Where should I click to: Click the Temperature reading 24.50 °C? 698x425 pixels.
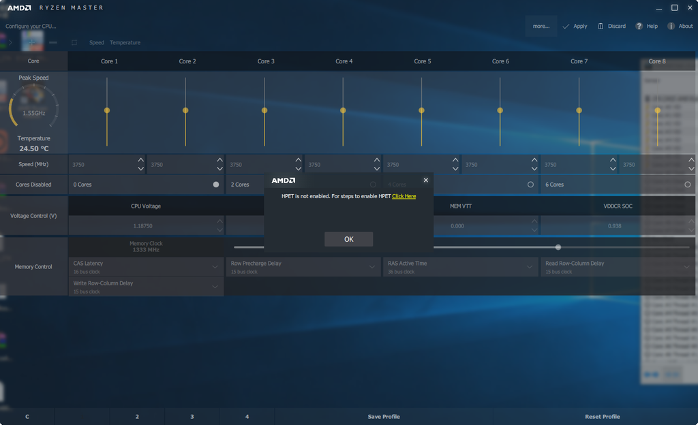pyautogui.click(x=34, y=148)
